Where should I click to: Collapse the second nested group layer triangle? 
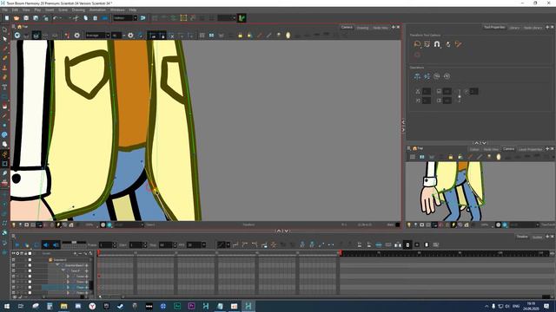click(x=63, y=270)
